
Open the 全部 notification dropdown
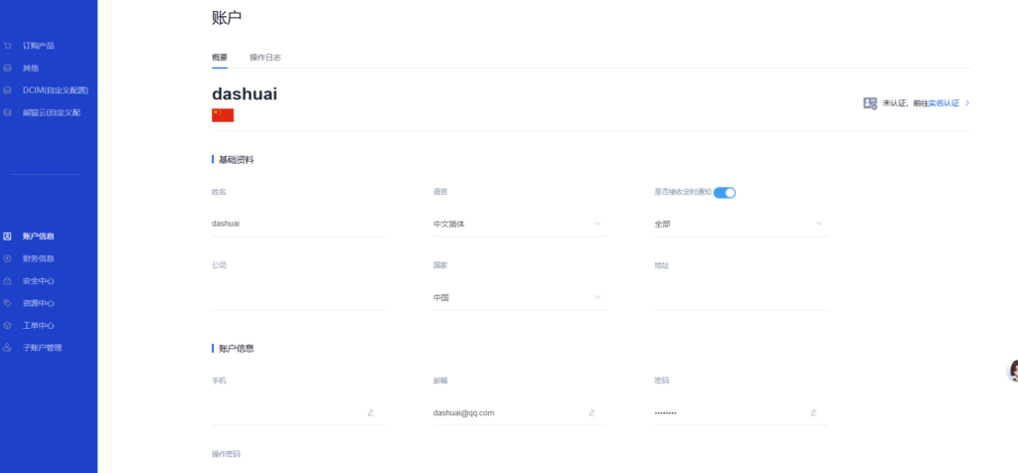pyautogui.click(x=742, y=224)
